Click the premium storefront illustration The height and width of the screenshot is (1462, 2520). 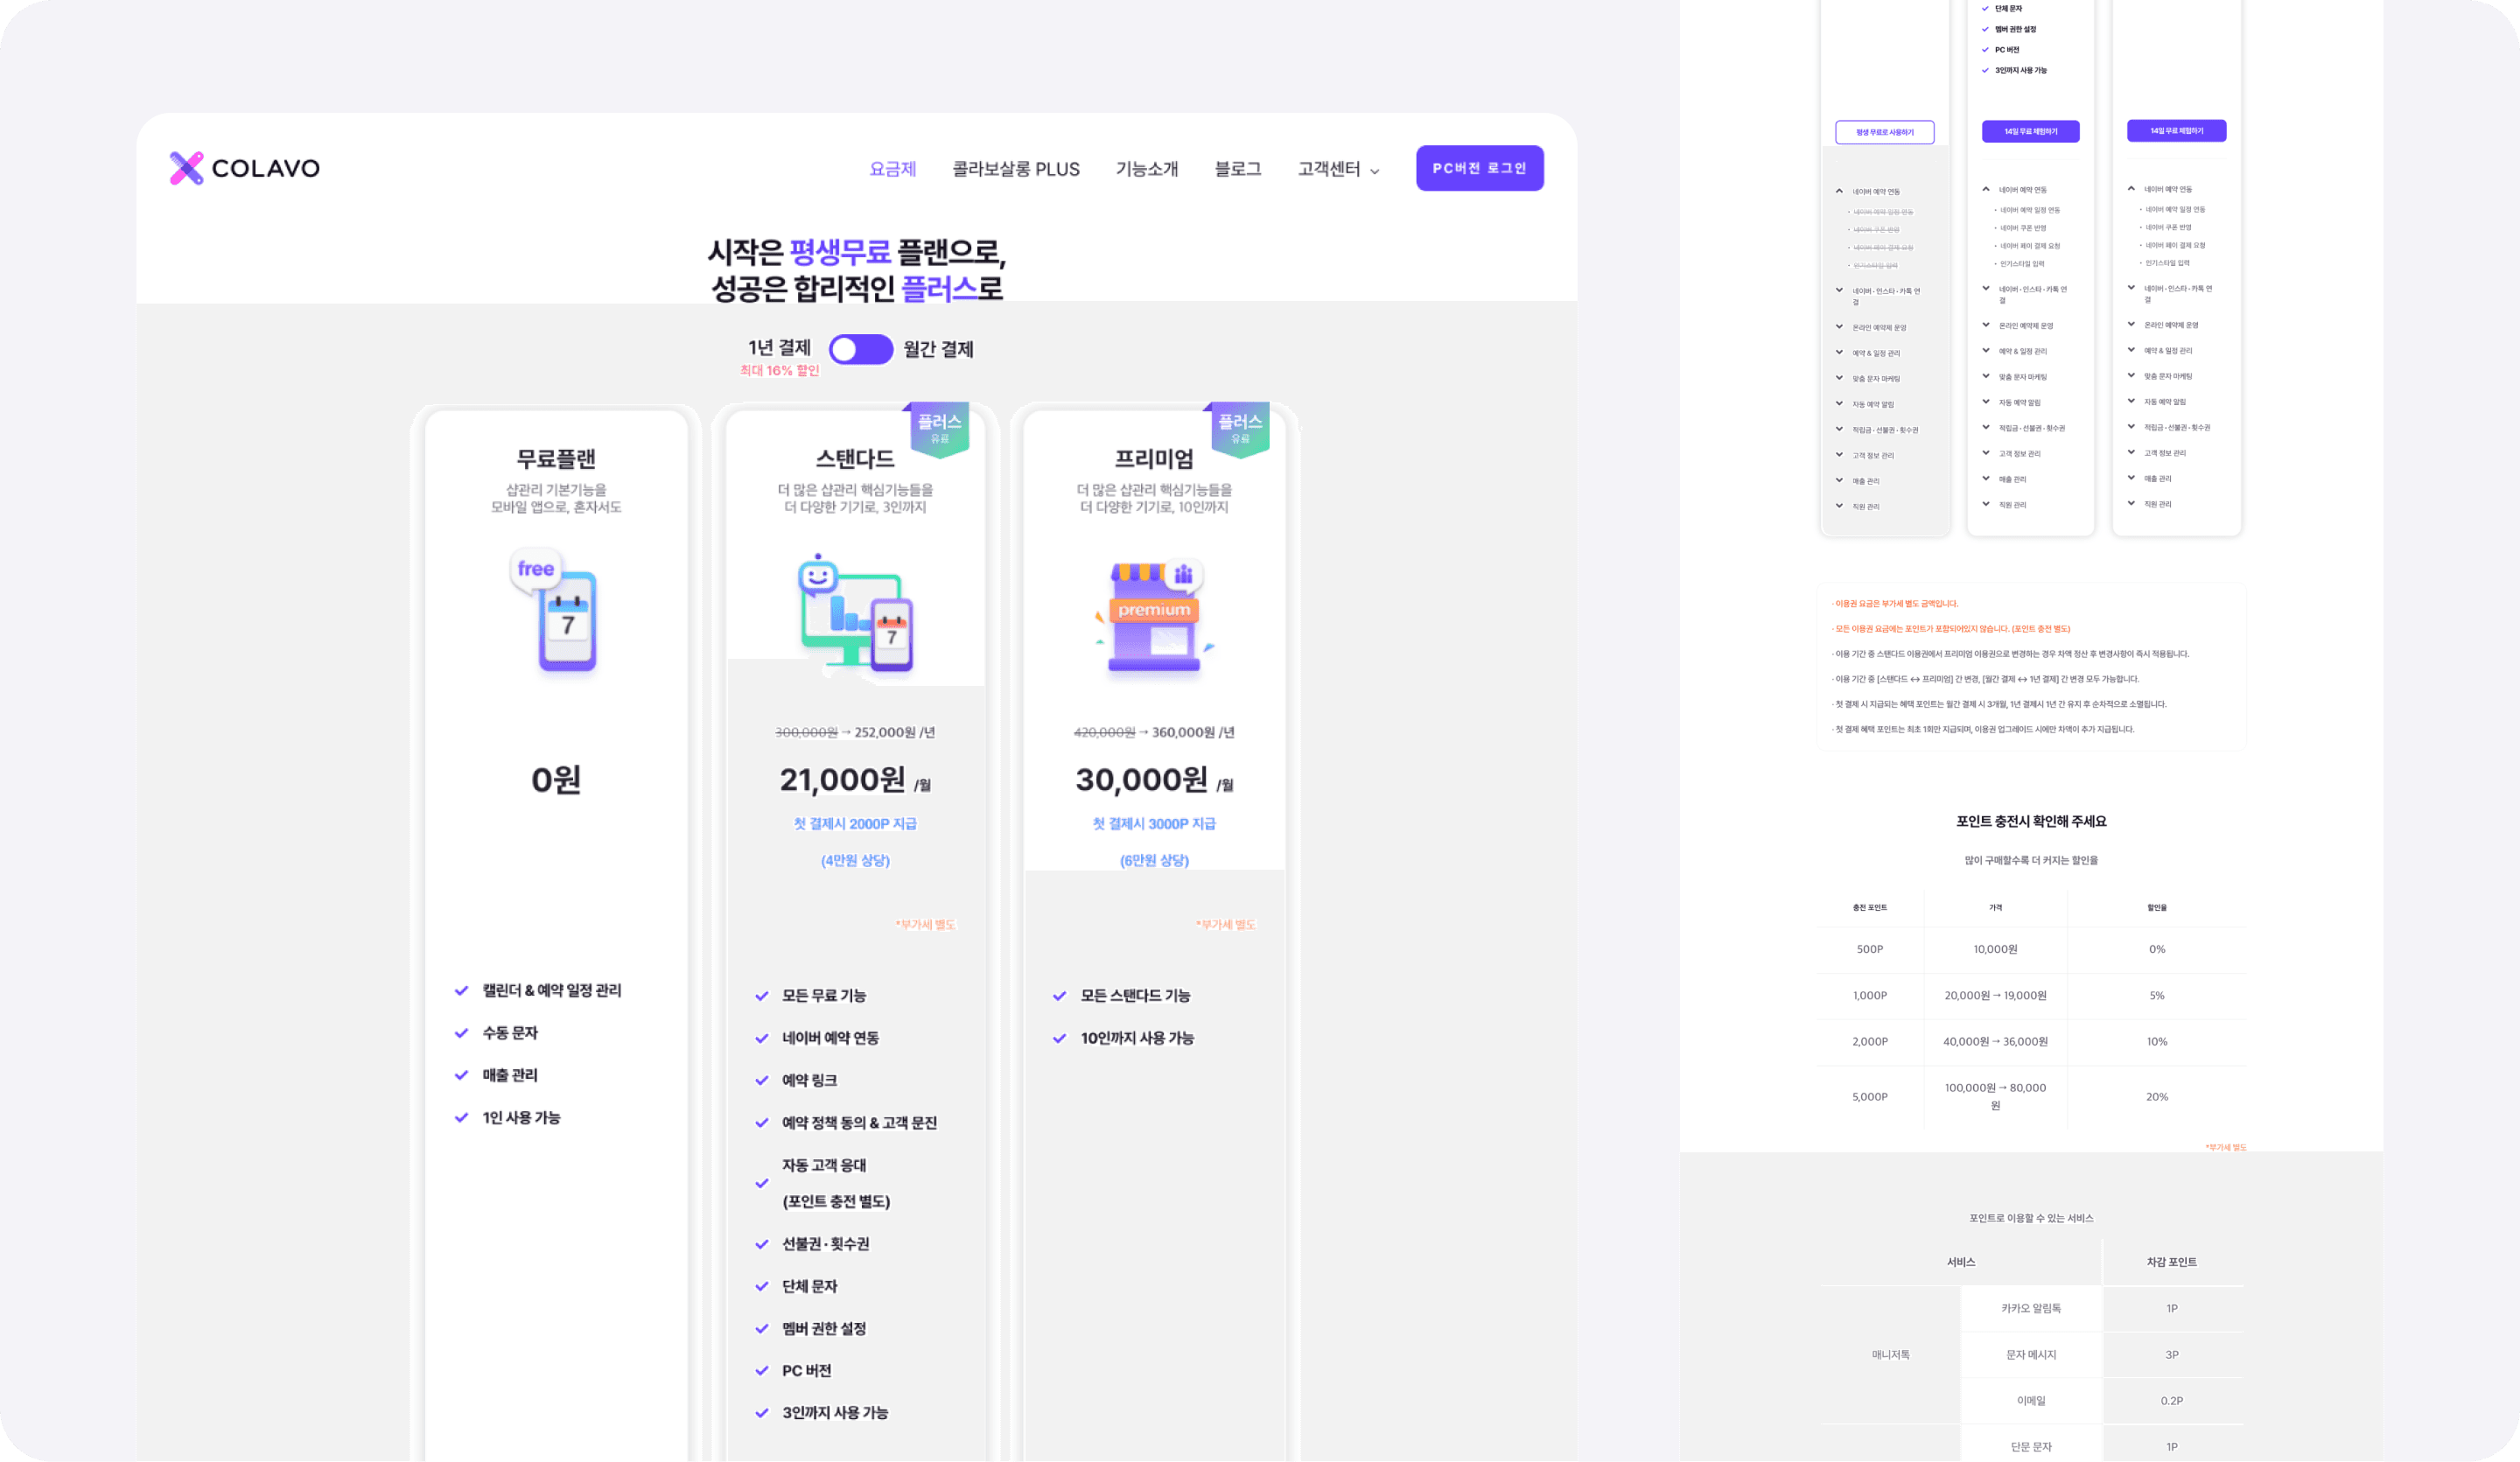point(1154,618)
